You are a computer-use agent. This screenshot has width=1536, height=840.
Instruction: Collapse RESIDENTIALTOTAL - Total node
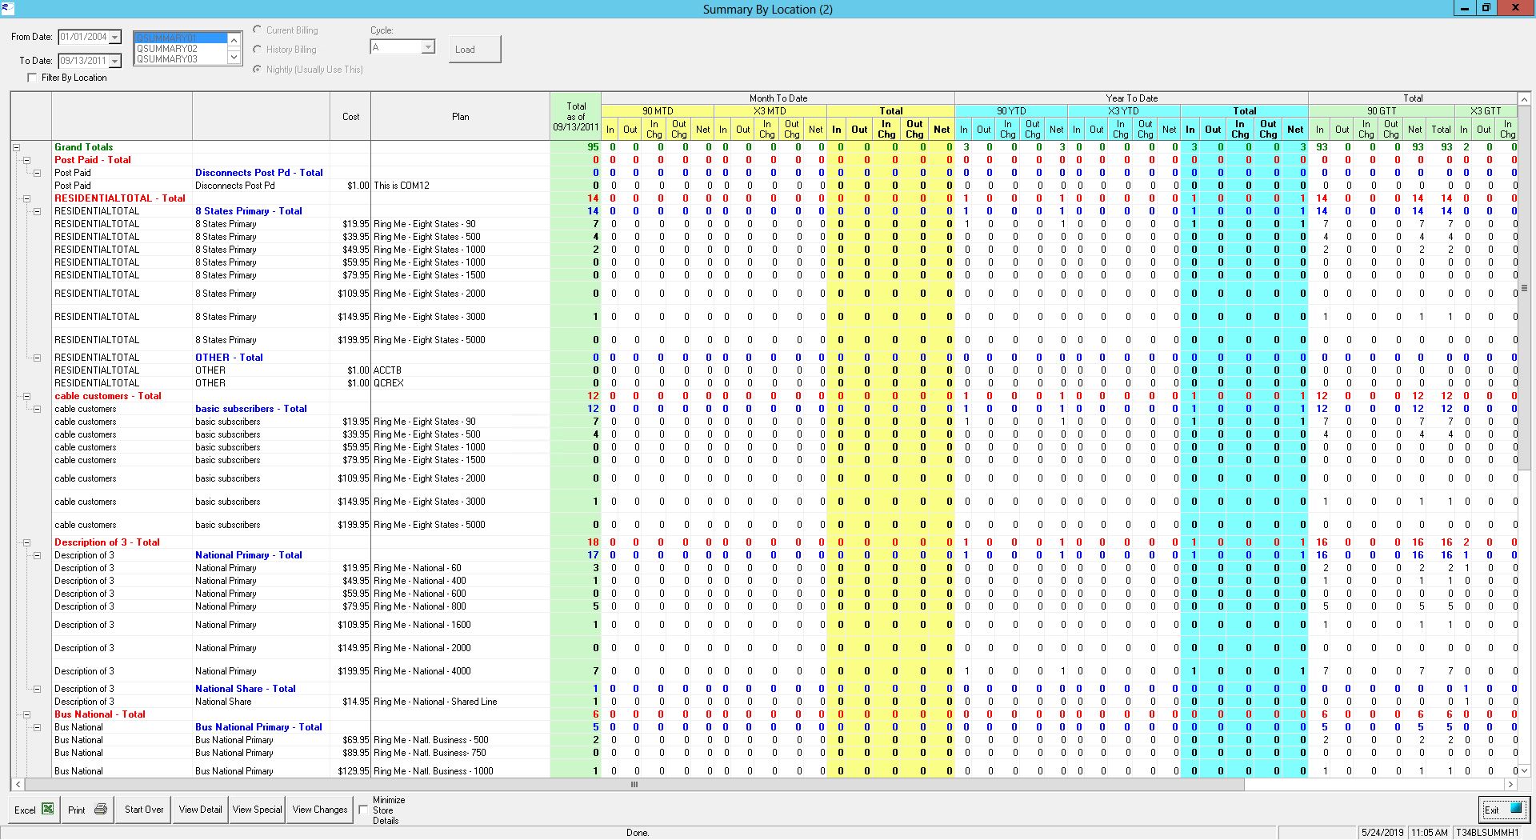[26, 198]
